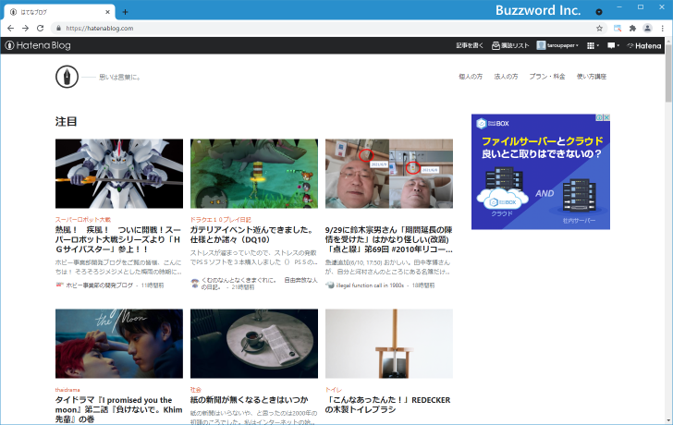Click the BOX file server advertisement
The width and height of the screenshot is (673, 425).
click(541, 172)
